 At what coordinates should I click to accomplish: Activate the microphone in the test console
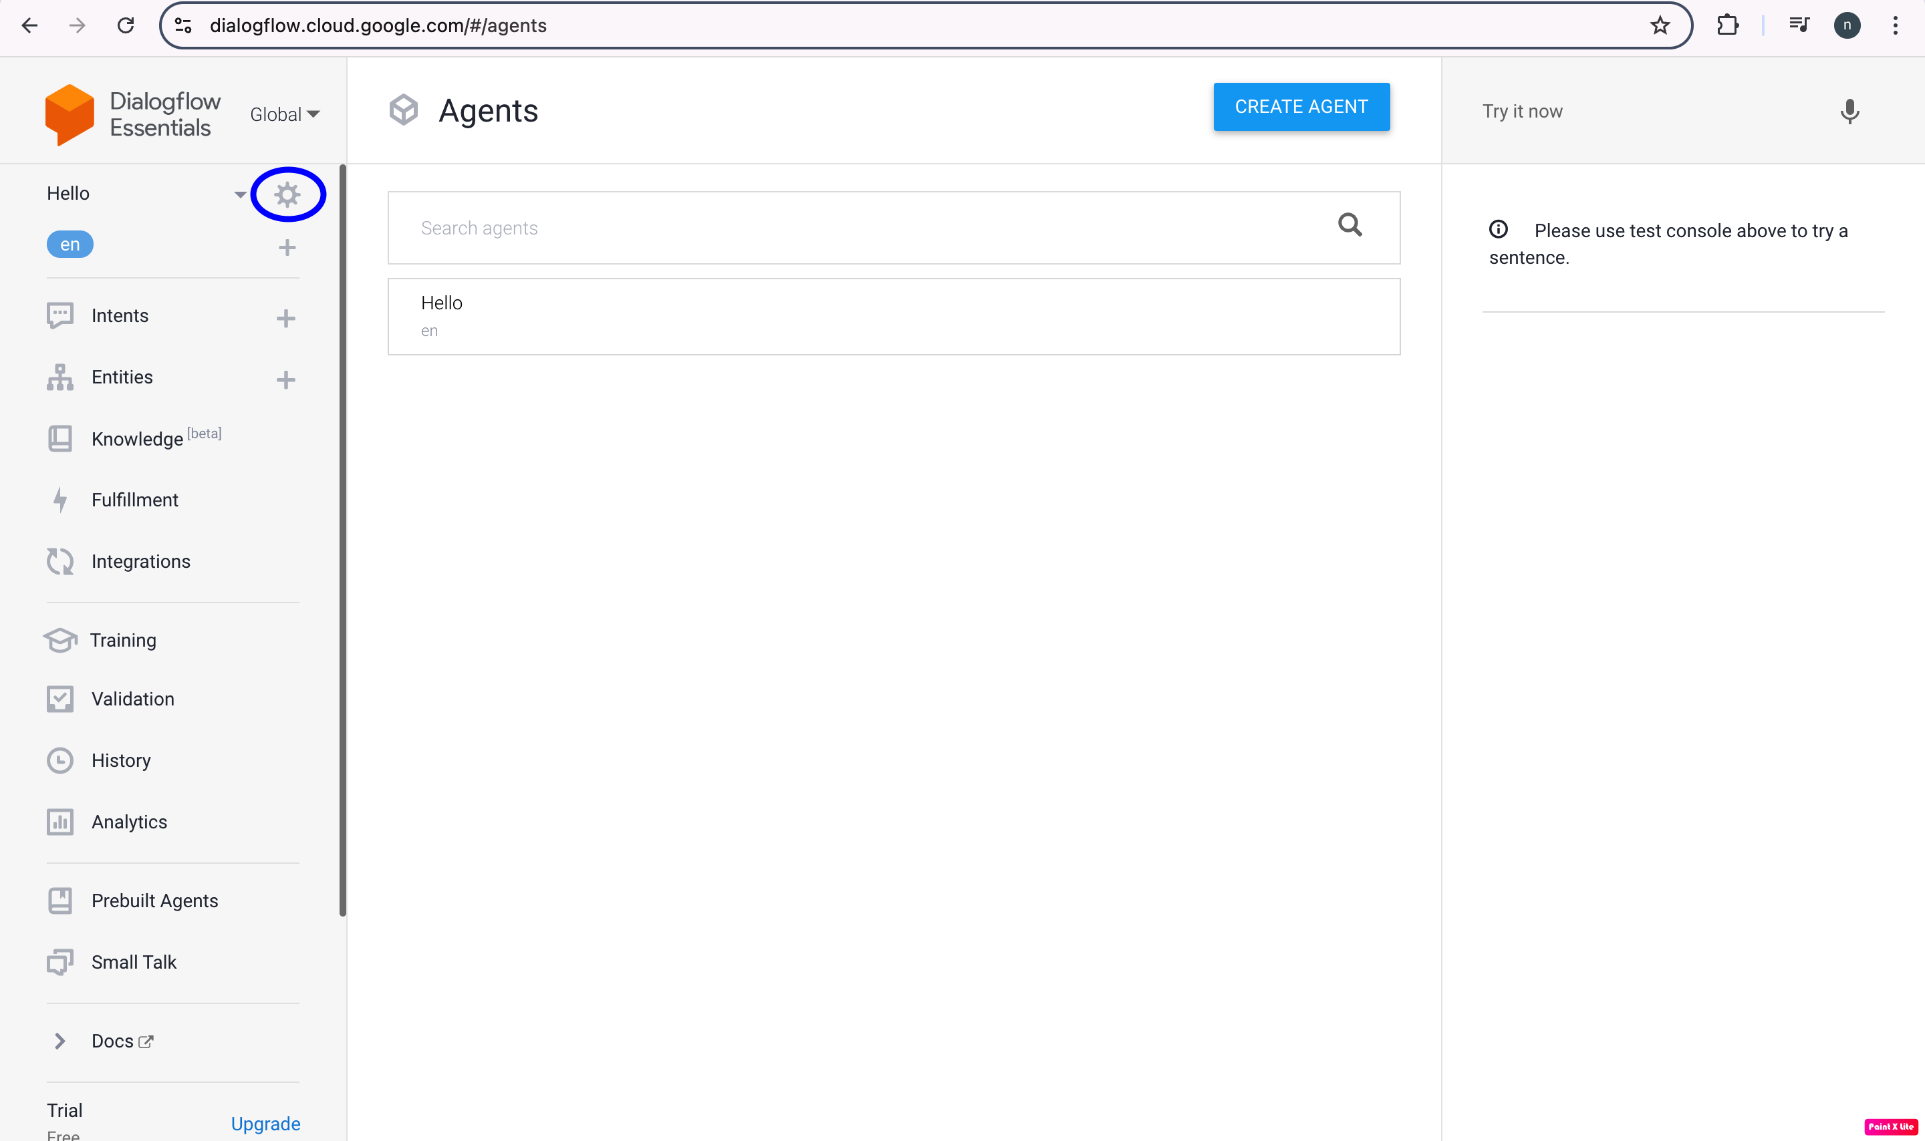(x=1849, y=112)
